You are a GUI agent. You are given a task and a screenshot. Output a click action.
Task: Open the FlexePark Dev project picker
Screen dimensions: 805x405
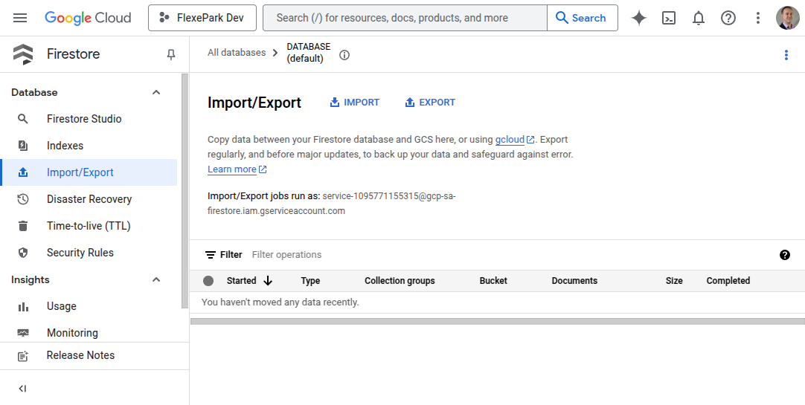(x=202, y=18)
